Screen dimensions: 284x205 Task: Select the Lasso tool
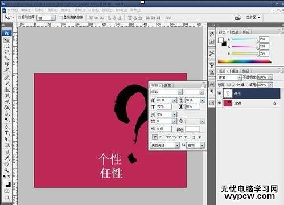pyautogui.click(x=7, y=52)
